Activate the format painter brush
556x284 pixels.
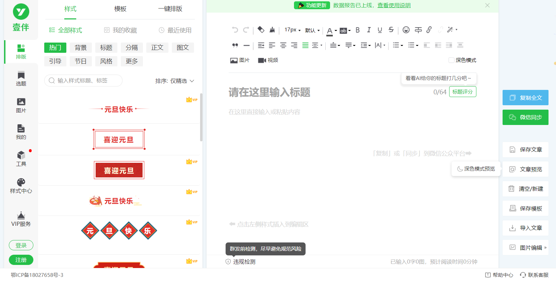(x=272, y=30)
